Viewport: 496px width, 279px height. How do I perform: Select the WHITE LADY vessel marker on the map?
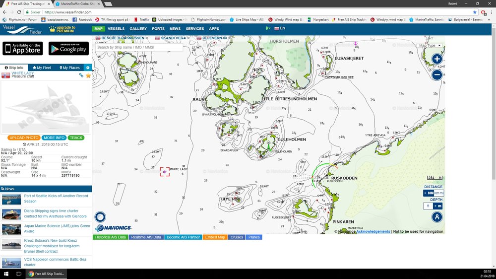pyautogui.click(x=165, y=172)
